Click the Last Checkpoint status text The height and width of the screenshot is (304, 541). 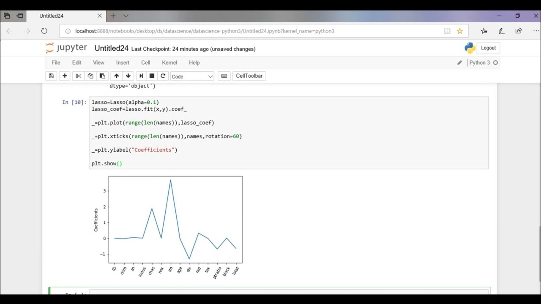pyautogui.click(x=193, y=49)
